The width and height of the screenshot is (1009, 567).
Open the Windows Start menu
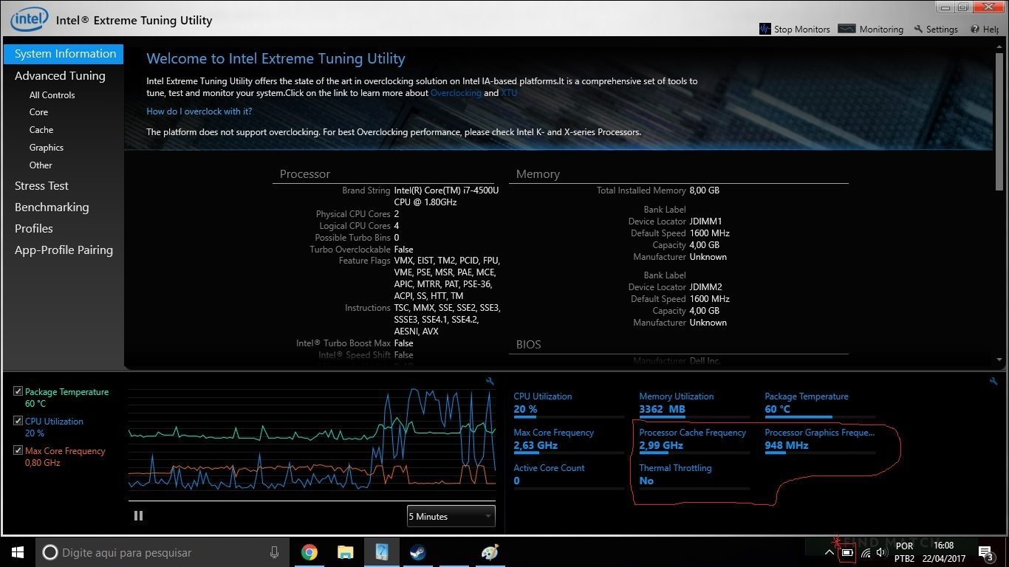click(x=18, y=552)
